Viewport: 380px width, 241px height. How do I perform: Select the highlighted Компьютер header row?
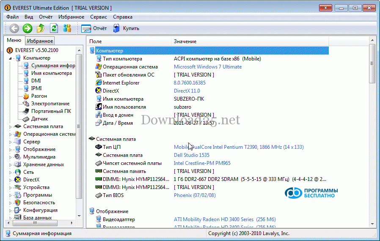[x=209, y=51]
